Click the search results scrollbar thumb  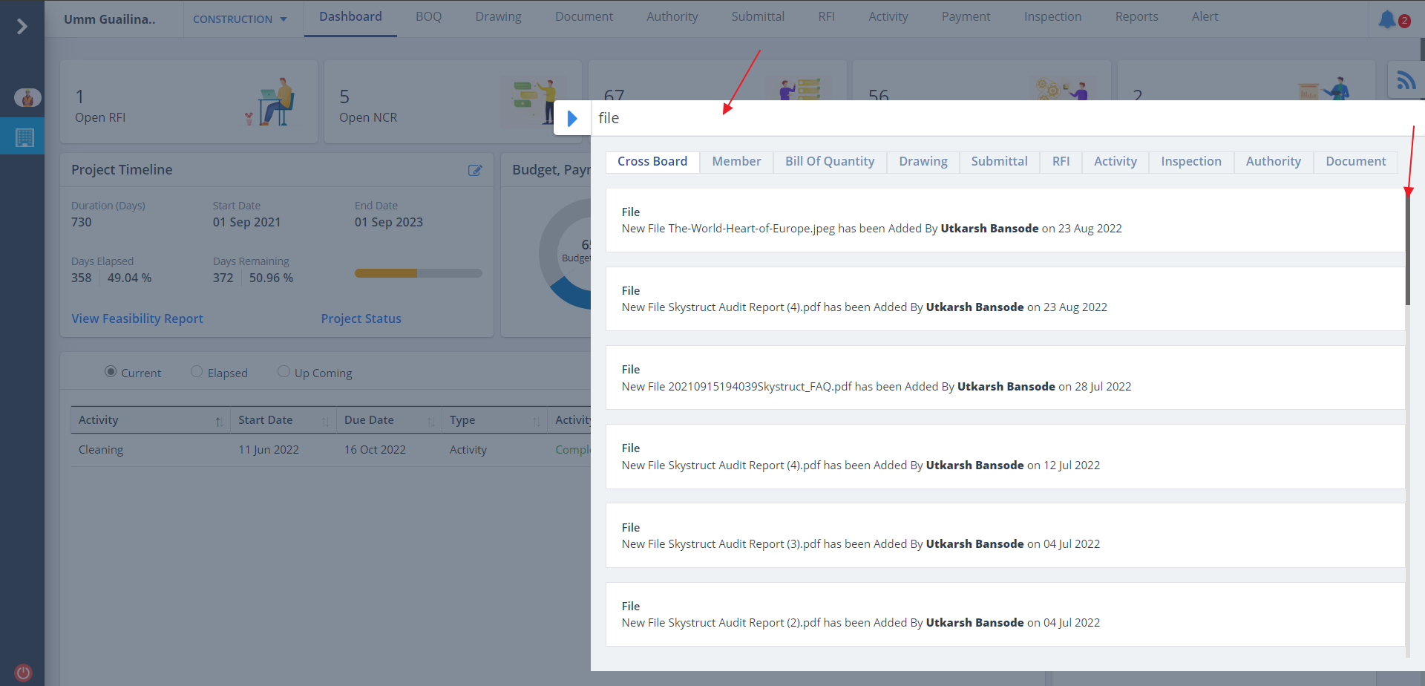(x=1407, y=249)
